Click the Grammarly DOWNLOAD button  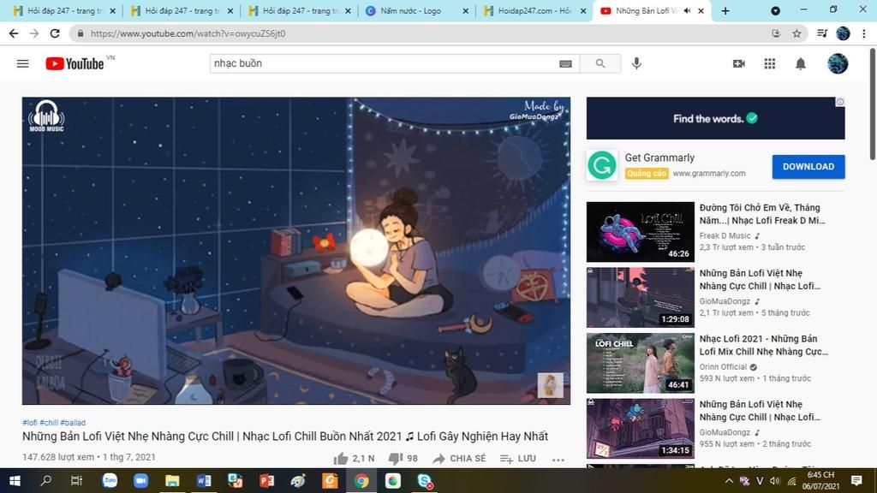(808, 167)
